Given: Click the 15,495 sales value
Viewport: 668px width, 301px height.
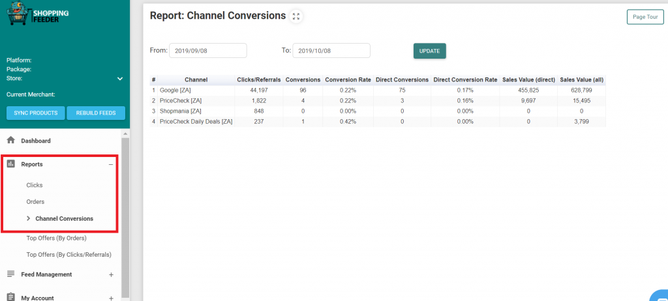Looking at the screenshot, I should coord(581,101).
